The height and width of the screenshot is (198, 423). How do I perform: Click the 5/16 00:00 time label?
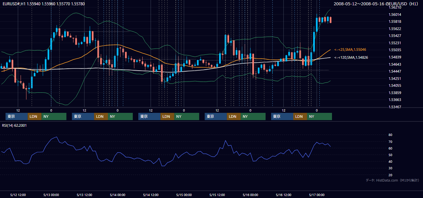(x=251, y=195)
